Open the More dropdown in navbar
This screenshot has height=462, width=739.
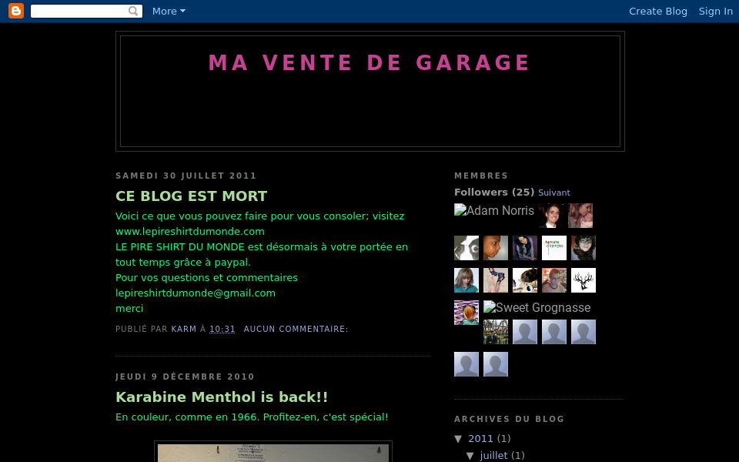tap(169, 11)
